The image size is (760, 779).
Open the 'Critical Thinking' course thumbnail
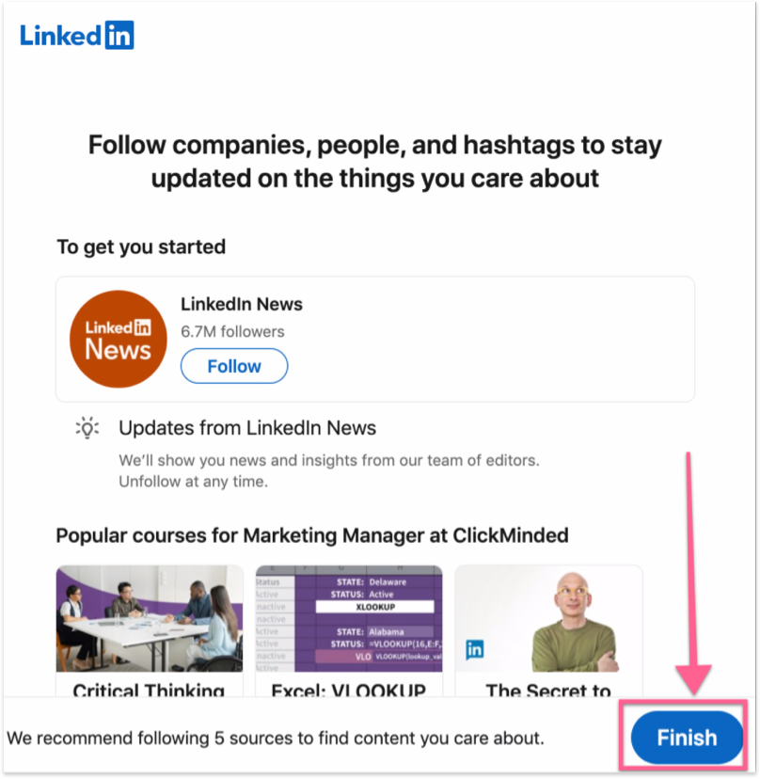(149, 619)
